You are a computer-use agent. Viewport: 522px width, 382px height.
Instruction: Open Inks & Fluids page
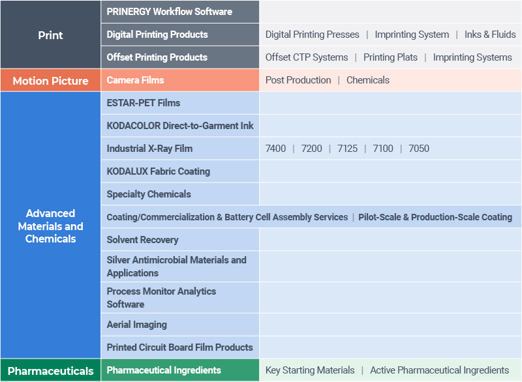point(490,35)
